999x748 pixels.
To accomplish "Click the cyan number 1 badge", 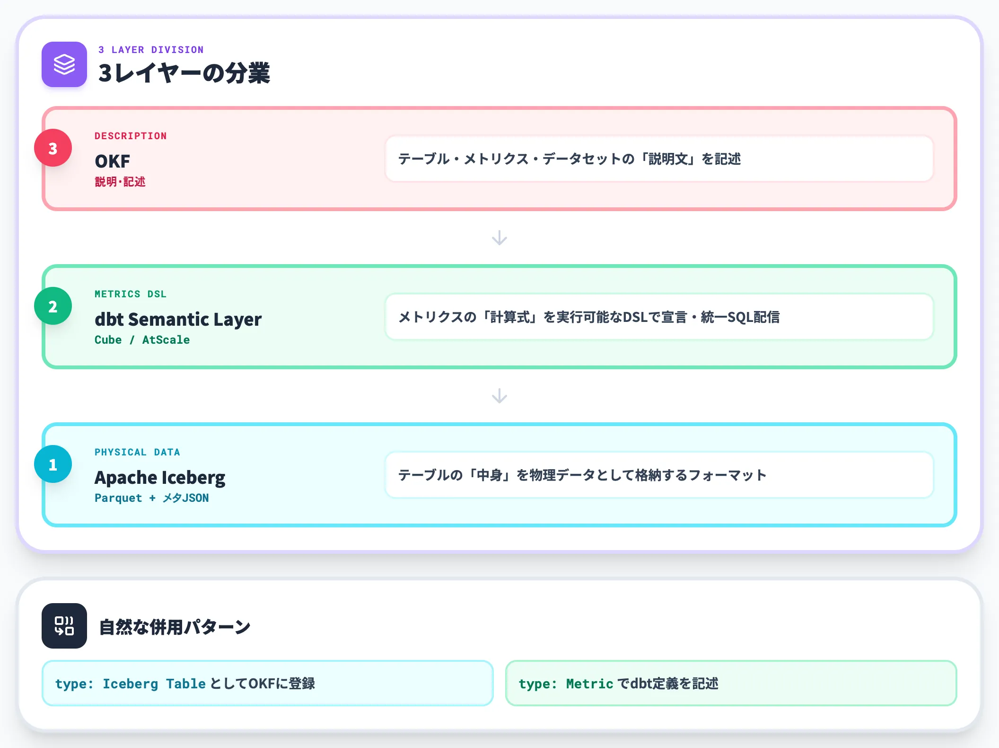I will tap(53, 464).
